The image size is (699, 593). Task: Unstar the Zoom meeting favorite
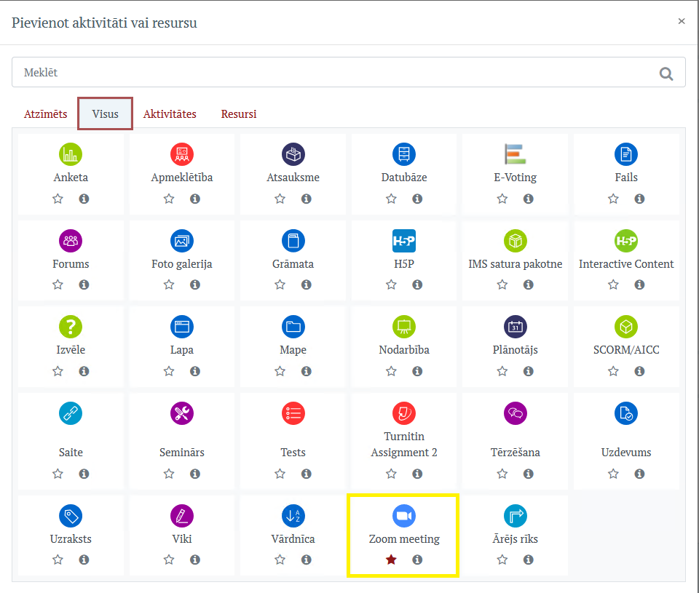click(x=391, y=560)
